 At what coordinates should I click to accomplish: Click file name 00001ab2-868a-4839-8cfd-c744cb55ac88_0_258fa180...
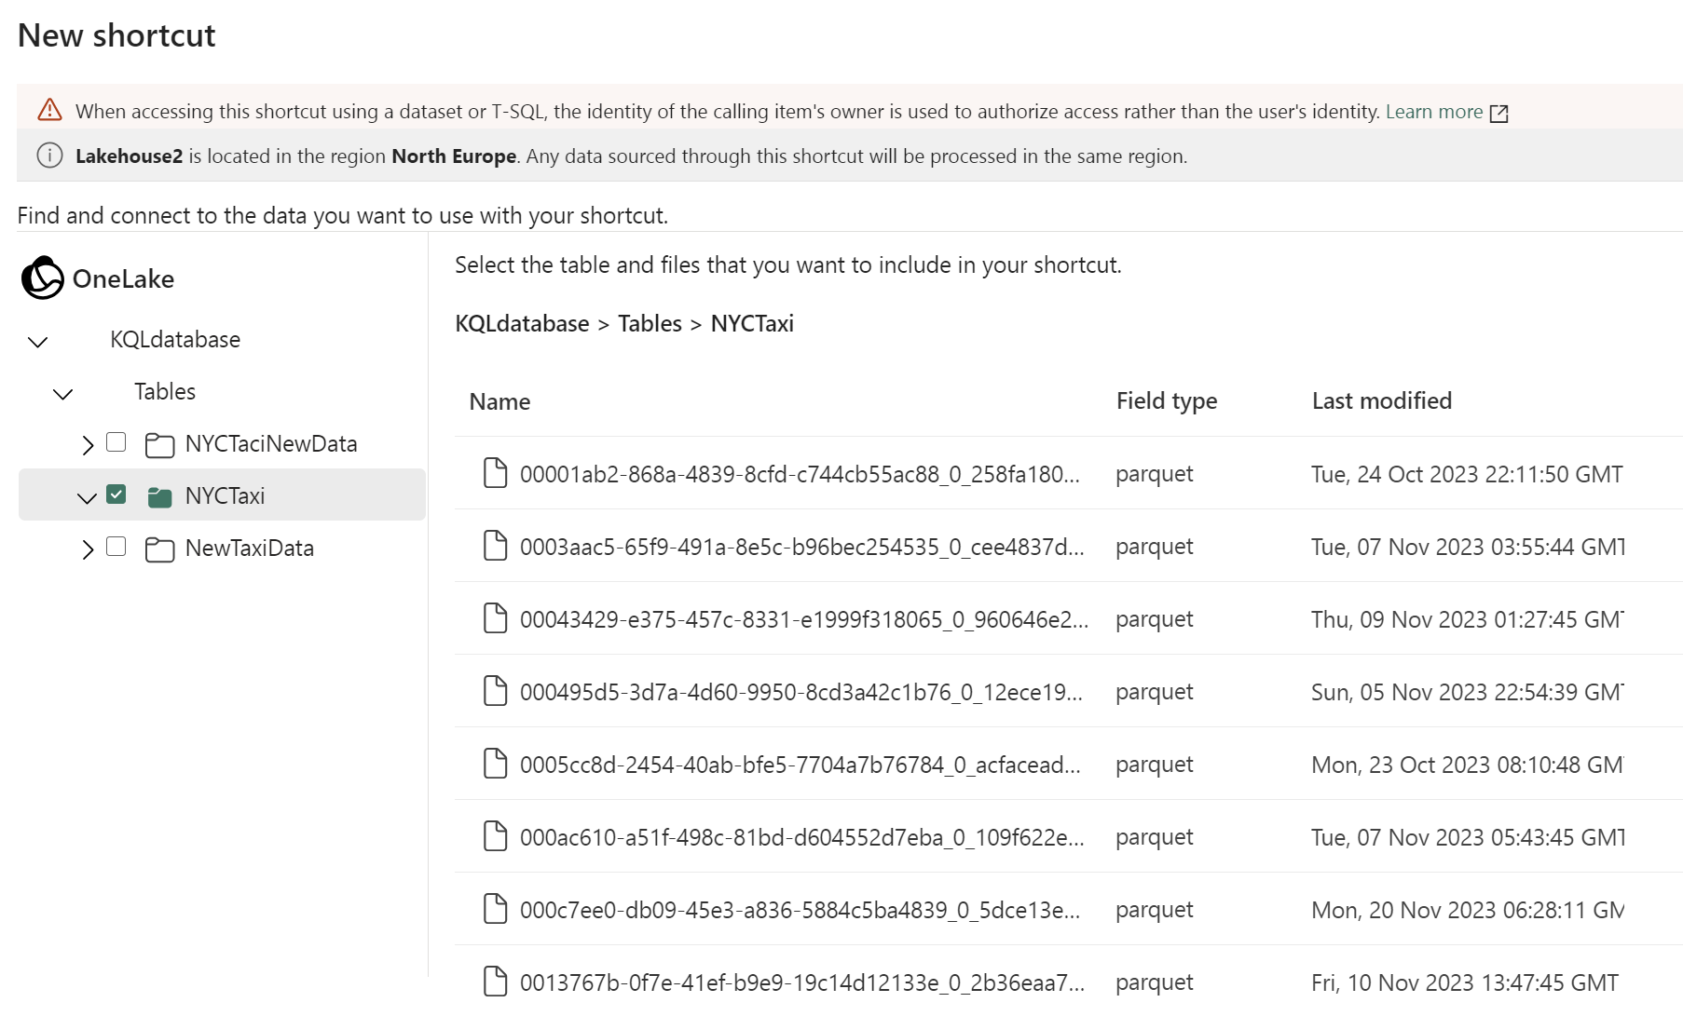point(800,474)
